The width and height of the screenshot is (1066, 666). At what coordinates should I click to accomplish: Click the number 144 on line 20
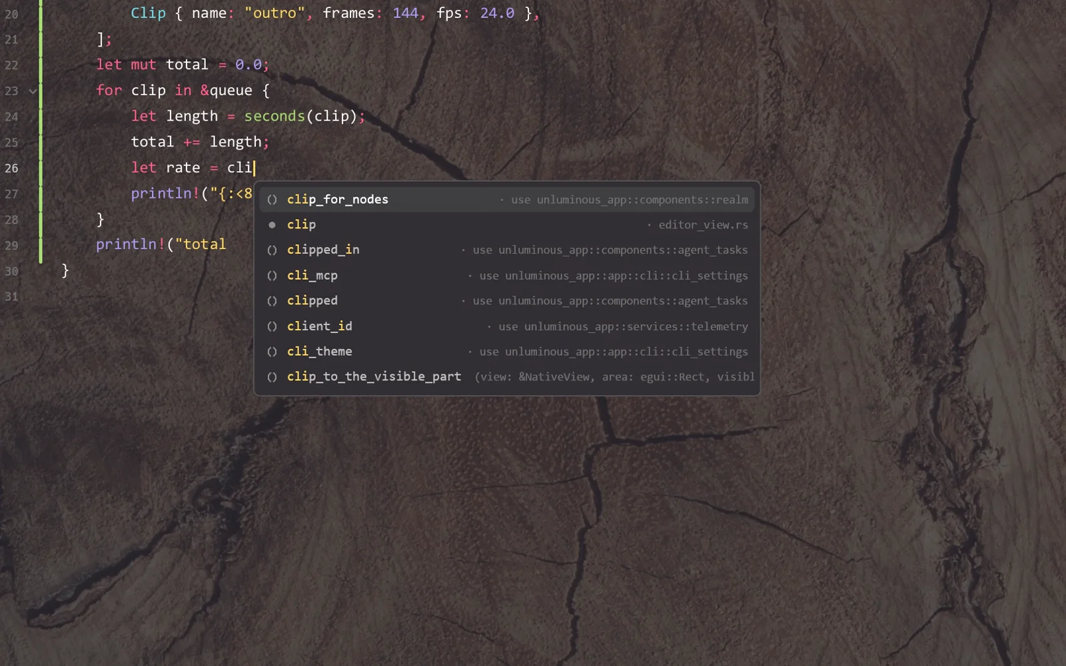click(x=405, y=13)
